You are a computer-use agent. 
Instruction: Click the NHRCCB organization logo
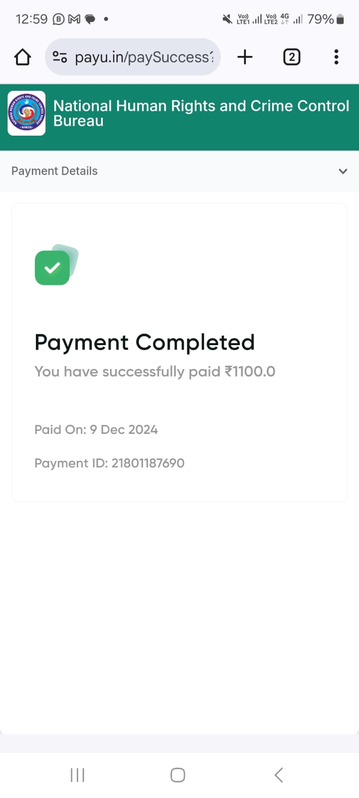[26, 113]
